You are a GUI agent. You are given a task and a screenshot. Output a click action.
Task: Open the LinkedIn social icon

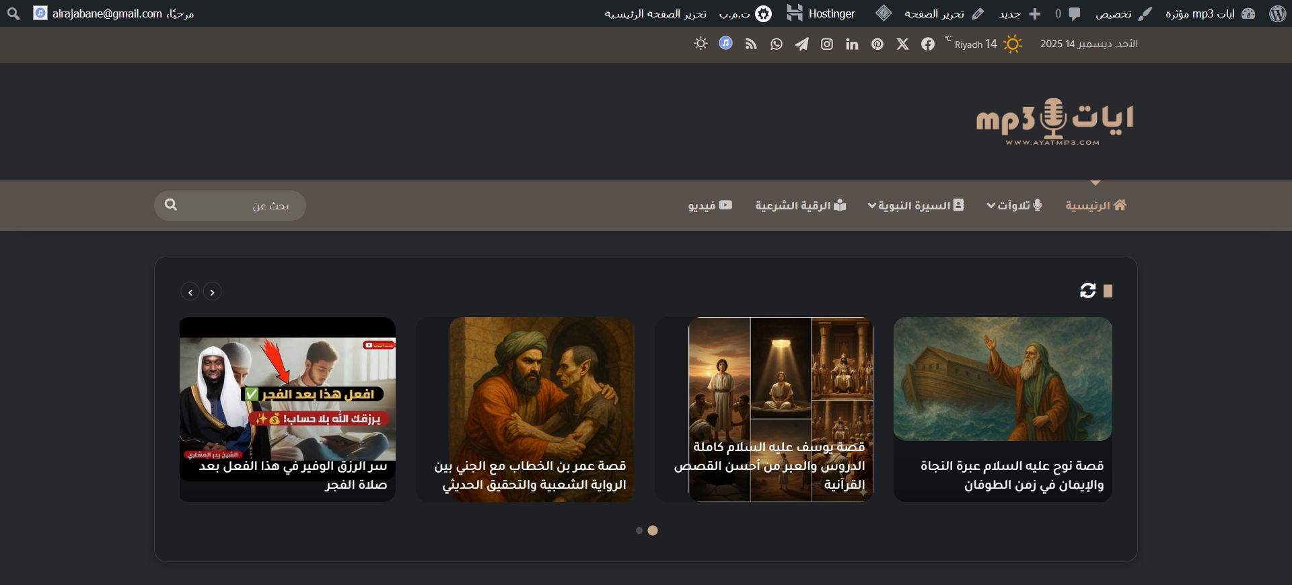pos(852,44)
